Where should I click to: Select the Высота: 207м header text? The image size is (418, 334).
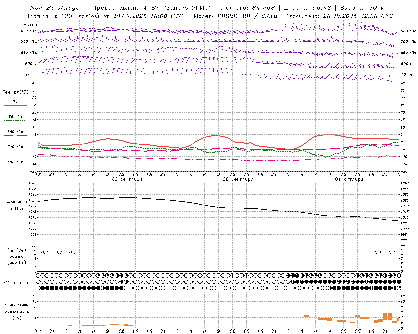(362, 8)
